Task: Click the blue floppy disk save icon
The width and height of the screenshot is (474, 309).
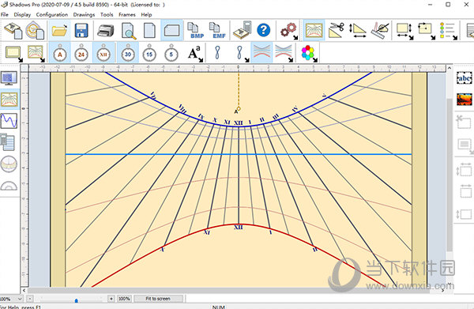Action: [x=81, y=31]
